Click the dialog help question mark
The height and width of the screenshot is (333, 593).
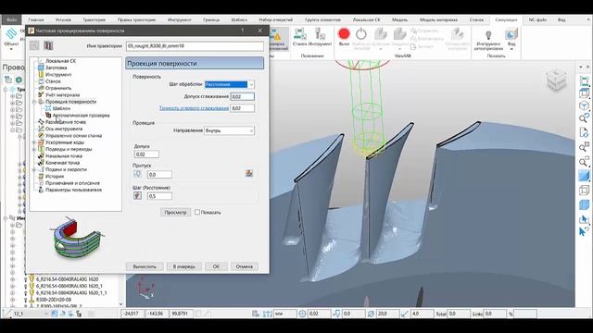[242, 31]
